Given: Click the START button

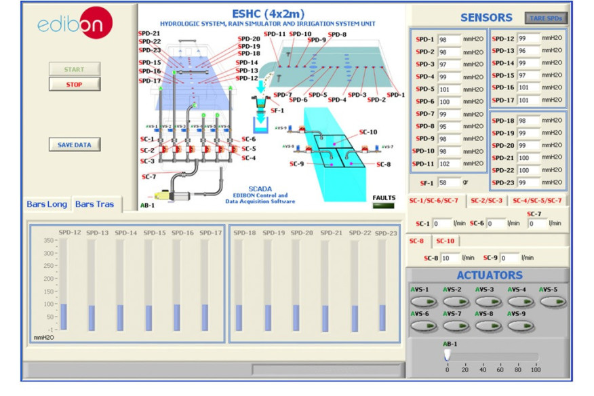Looking at the screenshot, I should [x=75, y=69].
